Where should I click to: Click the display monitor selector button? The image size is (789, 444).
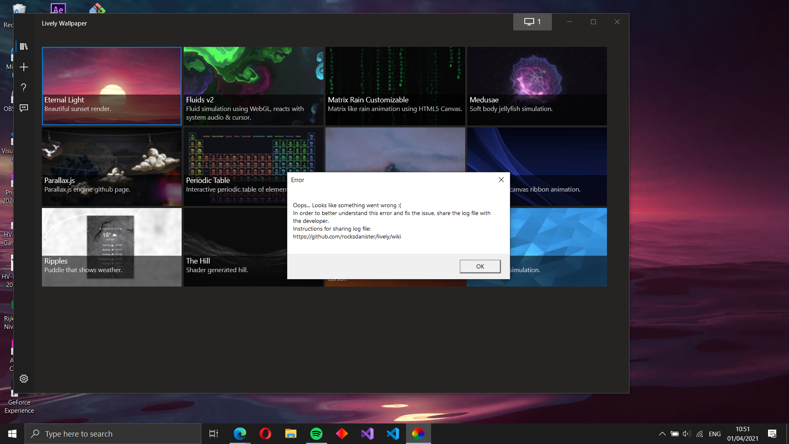pos(532,22)
